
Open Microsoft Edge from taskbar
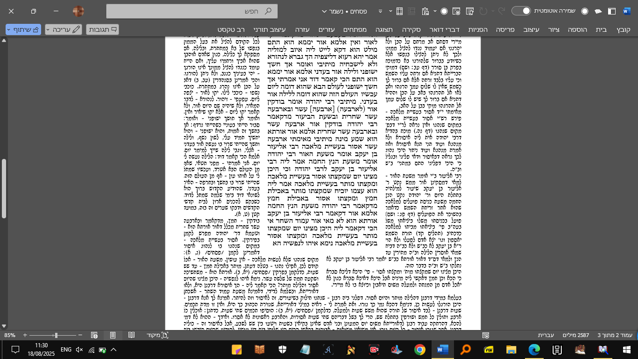click(x=534, y=349)
